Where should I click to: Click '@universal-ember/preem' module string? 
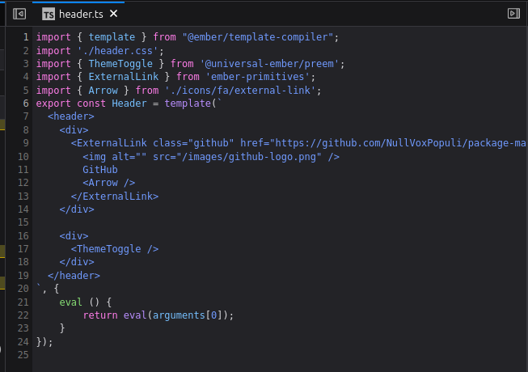pos(269,64)
